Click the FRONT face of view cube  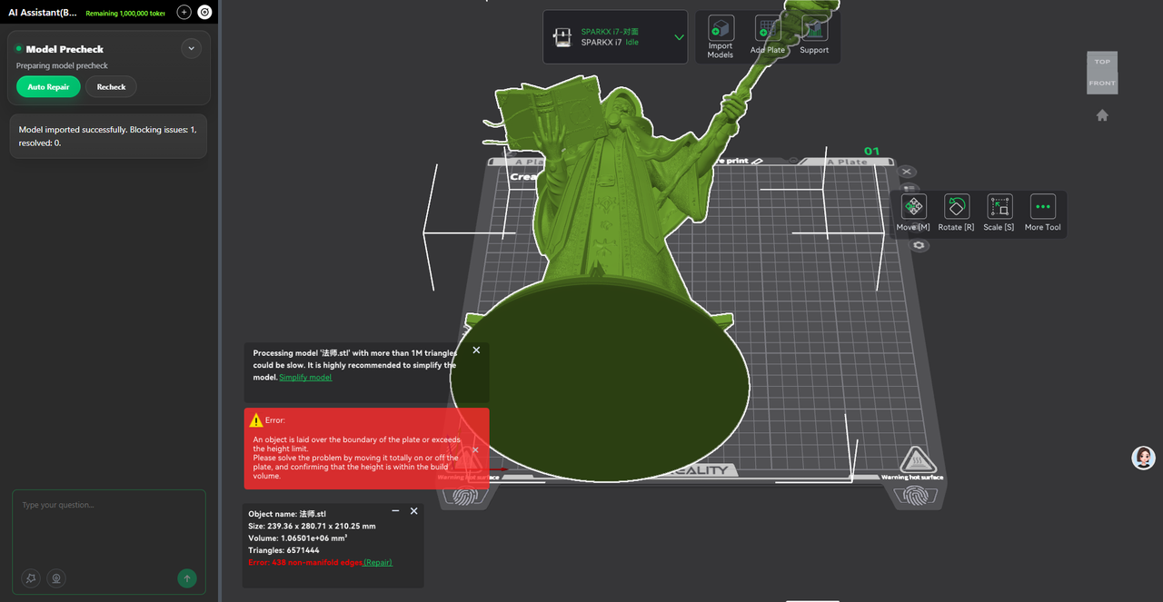[1102, 84]
